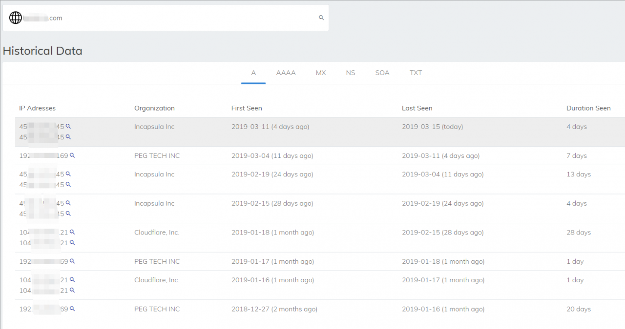The height and width of the screenshot is (329, 625).
Task: Click the lower IP lookup icon in the 2019-03-11 First Seen row
Action: (68, 137)
